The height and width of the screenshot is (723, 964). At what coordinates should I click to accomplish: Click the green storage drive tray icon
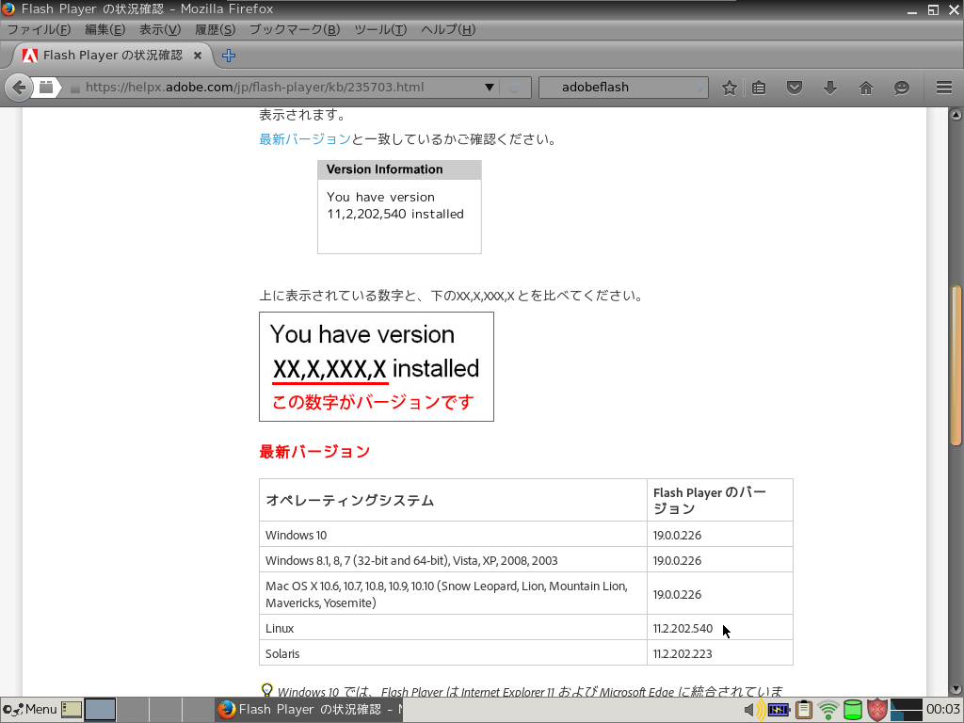(853, 710)
